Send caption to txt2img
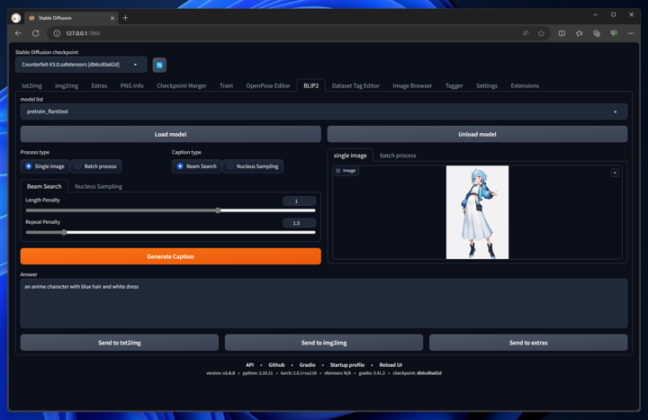This screenshot has height=420, width=648. coord(120,343)
